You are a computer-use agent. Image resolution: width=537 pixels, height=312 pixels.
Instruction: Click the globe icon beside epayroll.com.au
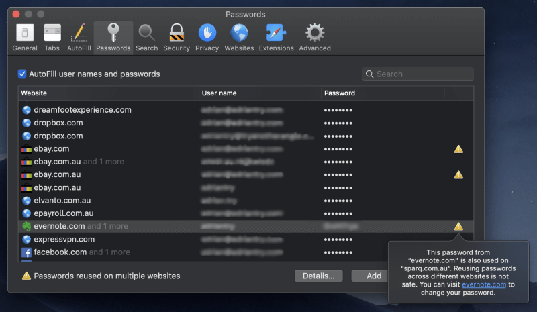(26, 214)
